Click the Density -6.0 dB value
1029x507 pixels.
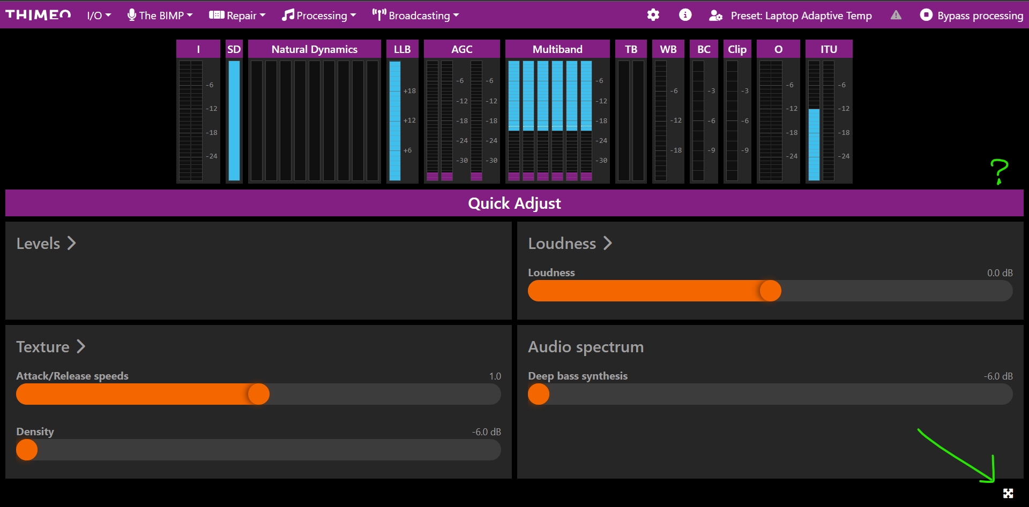486,432
